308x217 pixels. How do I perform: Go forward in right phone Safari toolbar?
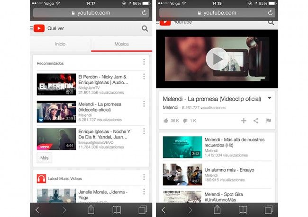[190, 210]
